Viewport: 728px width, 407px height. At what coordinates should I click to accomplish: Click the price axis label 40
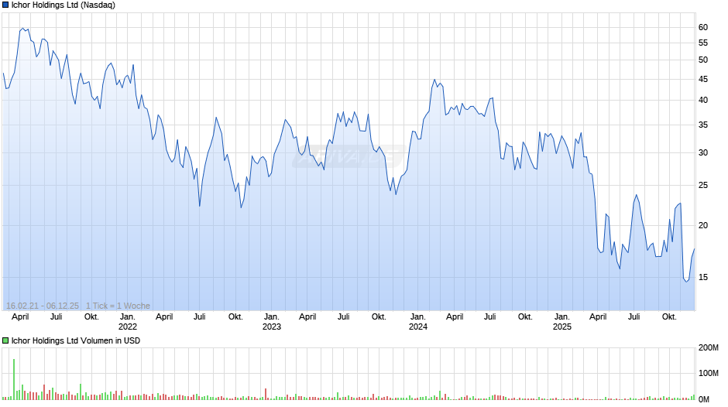coord(703,101)
